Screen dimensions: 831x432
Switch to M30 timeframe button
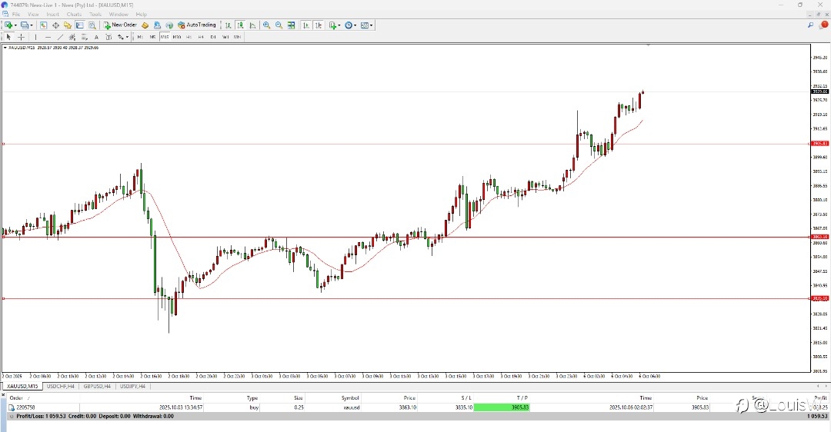[176, 37]
